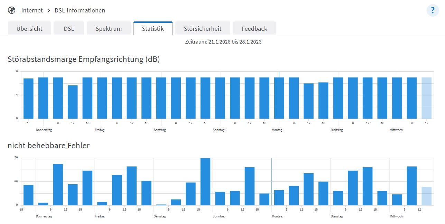Open the Feedback tab

click(254, 29)
